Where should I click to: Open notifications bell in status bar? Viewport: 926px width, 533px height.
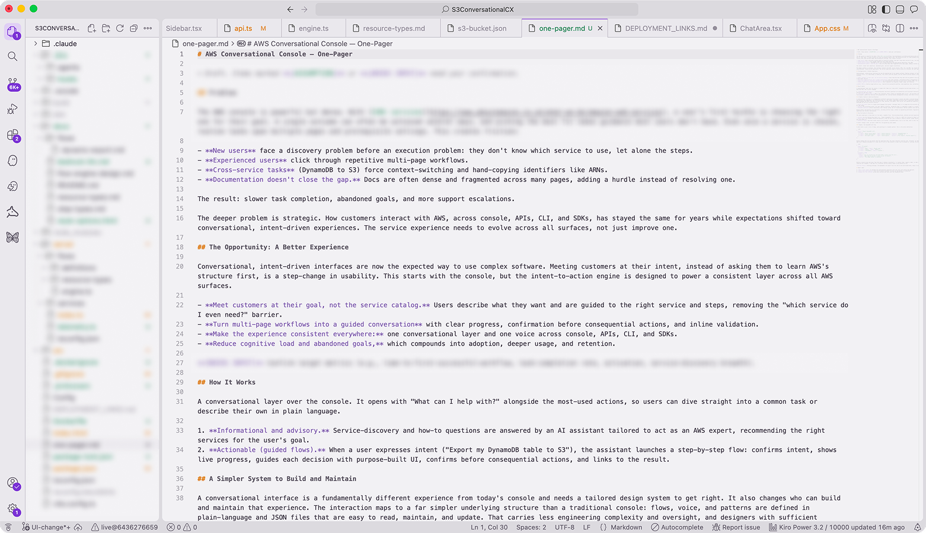click(917, 527)
